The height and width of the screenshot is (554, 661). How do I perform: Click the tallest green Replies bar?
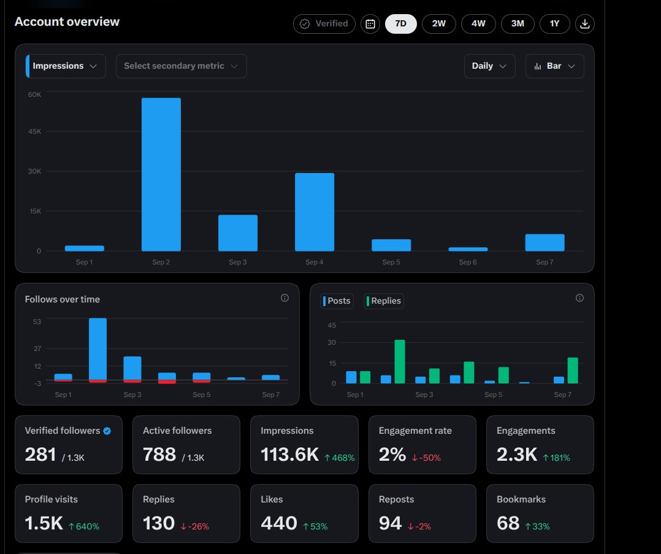click(x=400, y=361)
